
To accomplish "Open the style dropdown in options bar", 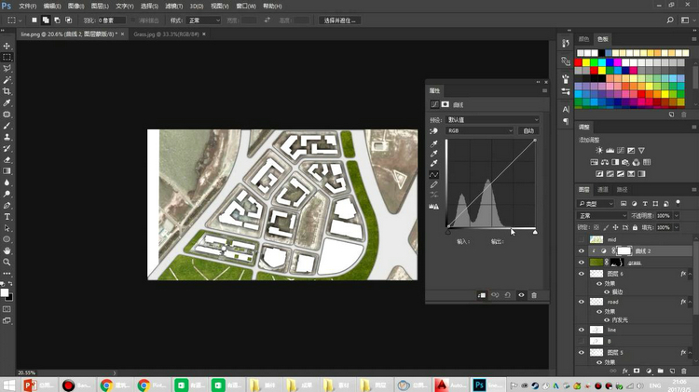I will pyautogui.click(x=204, y=20).
